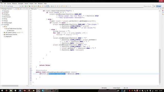
Task: Click the editor vertical scrollbar thumb
Action: tap(160, 66)
